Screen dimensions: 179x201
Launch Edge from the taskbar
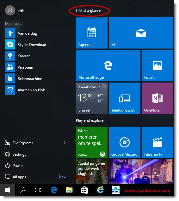coord(54,190)
